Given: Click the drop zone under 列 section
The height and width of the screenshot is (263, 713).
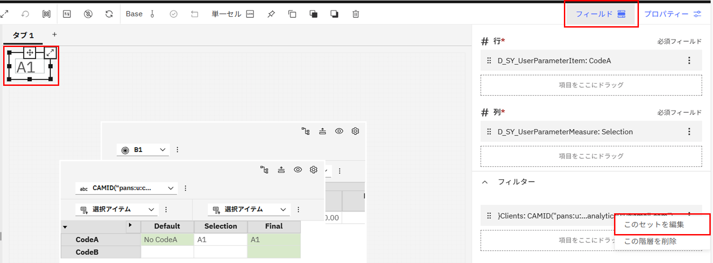Looking at the screenshot, I should tap(591, 156).
